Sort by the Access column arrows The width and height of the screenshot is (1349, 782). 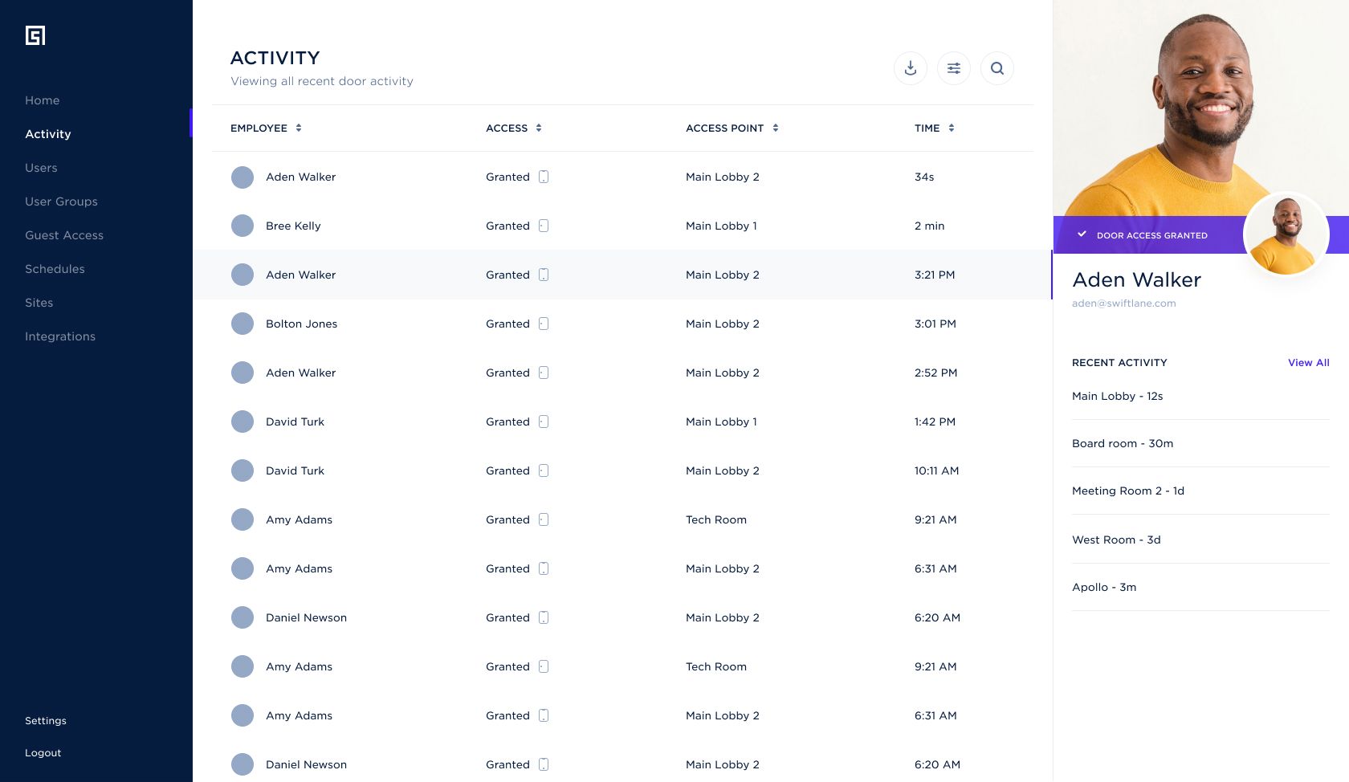coord(539,128)
